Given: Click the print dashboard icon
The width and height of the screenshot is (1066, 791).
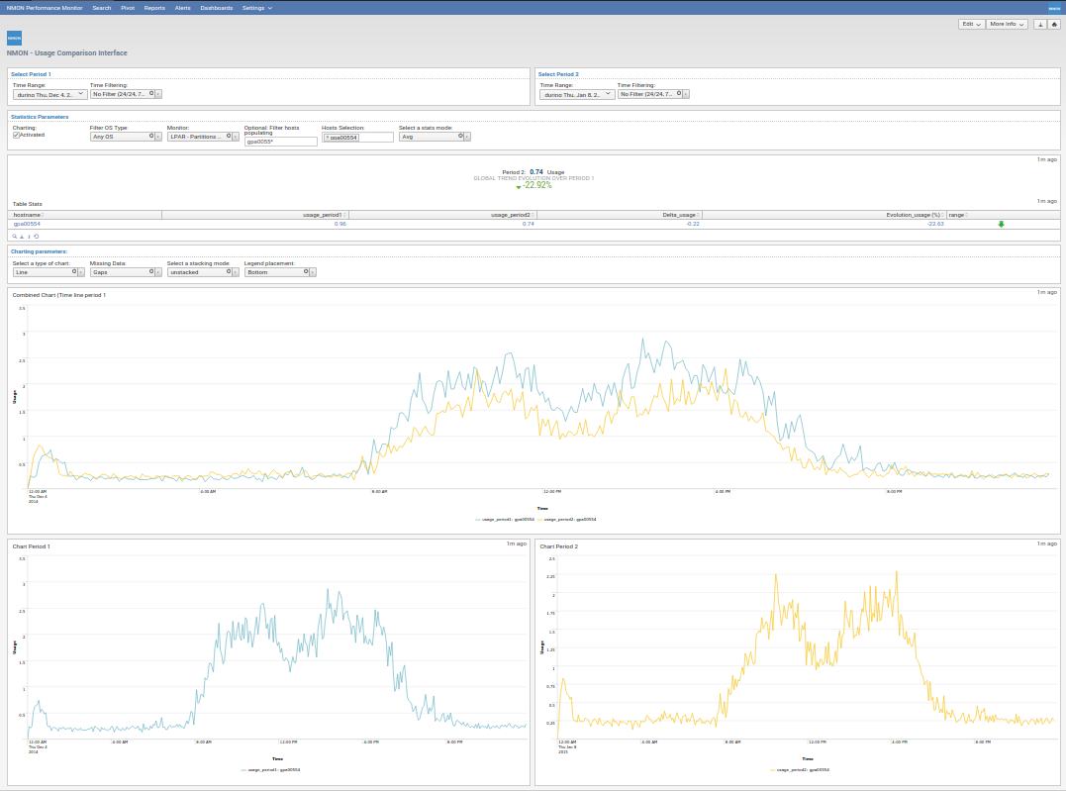Looking at the screenshot, I should [1054, 24].
